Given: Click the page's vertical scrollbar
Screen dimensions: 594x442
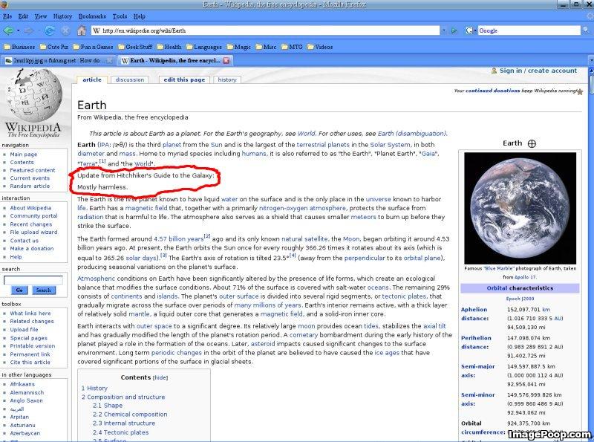Looking at the screenshot, I should click(590, 254).
